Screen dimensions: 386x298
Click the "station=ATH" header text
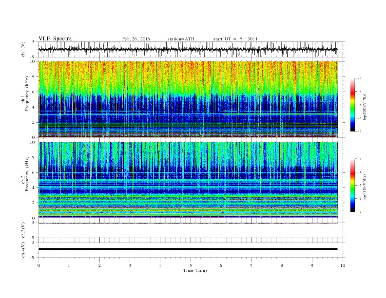(x=181, y=39)
